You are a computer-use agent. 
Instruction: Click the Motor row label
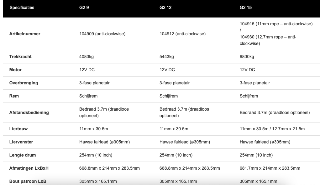click(15, 70)
